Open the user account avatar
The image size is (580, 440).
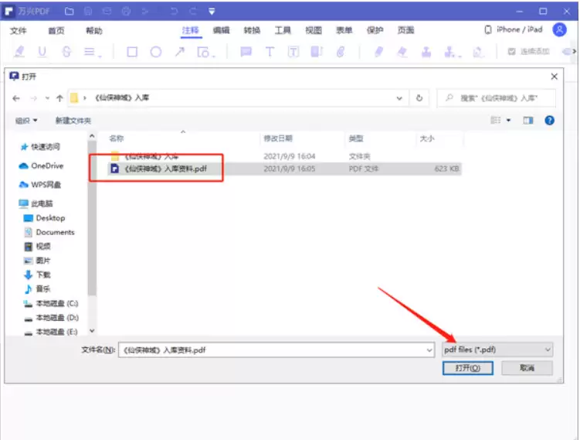(560, 30)
